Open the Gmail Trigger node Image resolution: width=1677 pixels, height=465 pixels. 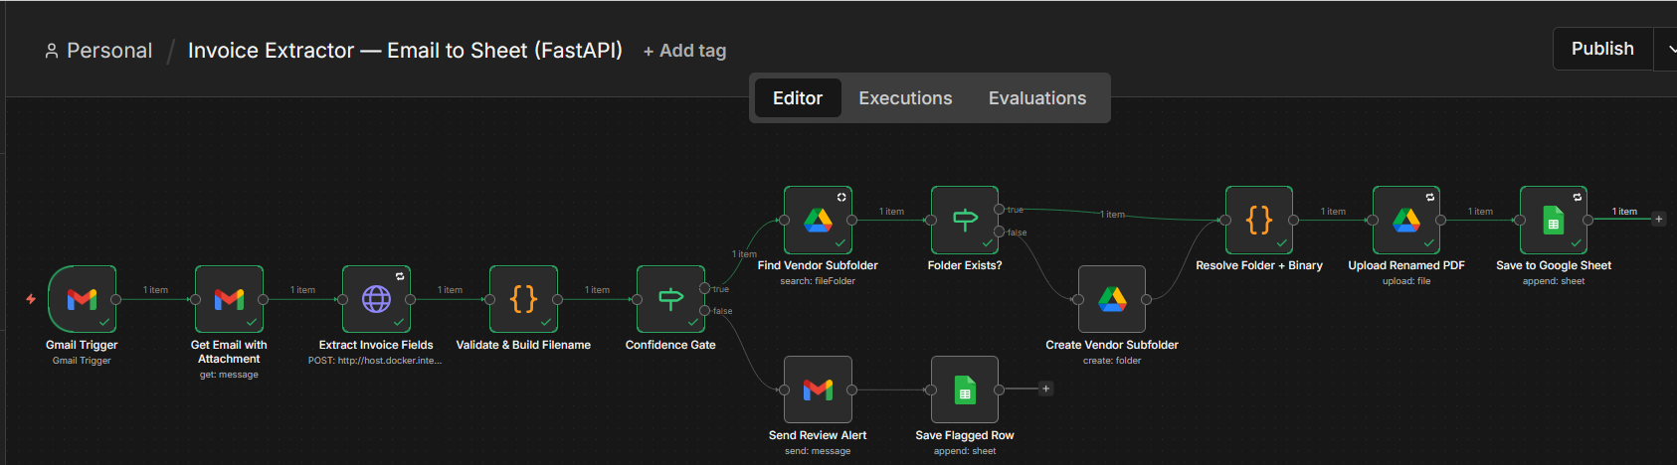point(82,299)
